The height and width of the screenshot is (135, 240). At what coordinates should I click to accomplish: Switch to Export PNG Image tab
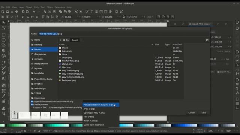pos(200,24)
